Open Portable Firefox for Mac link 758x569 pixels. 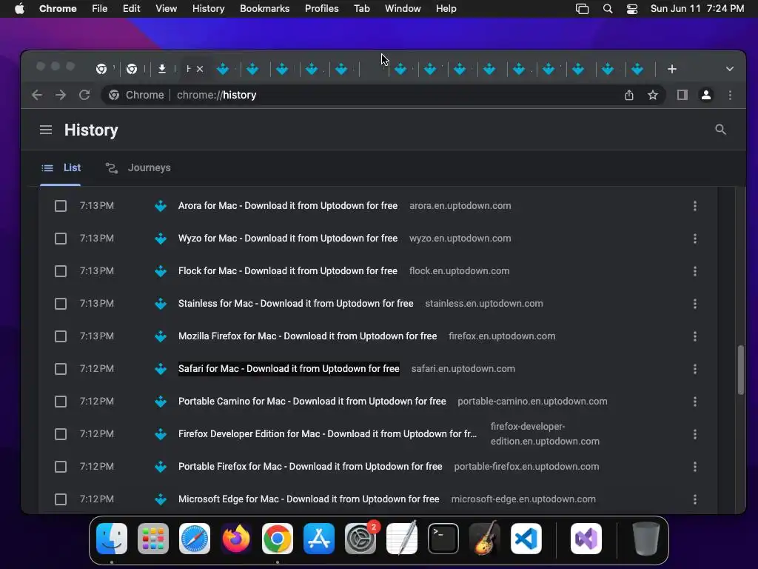tap(310, 467)
